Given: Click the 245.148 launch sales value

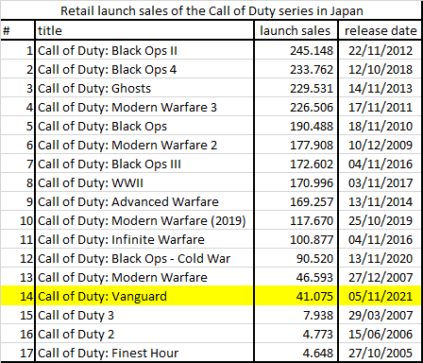Looking at the screenshot, I should [x=296, y=50].
